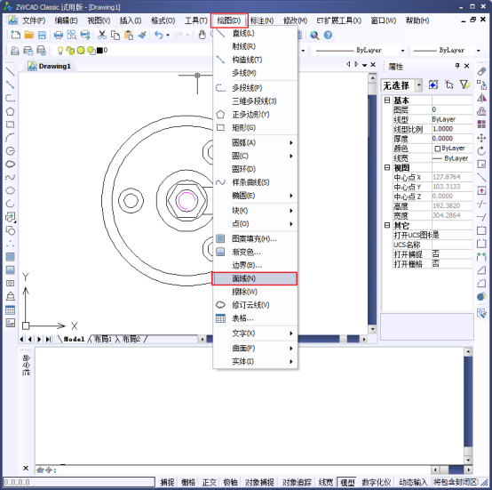Select the Table tool in left toolbar
The image size is (492, 490).
click(10, 310)
